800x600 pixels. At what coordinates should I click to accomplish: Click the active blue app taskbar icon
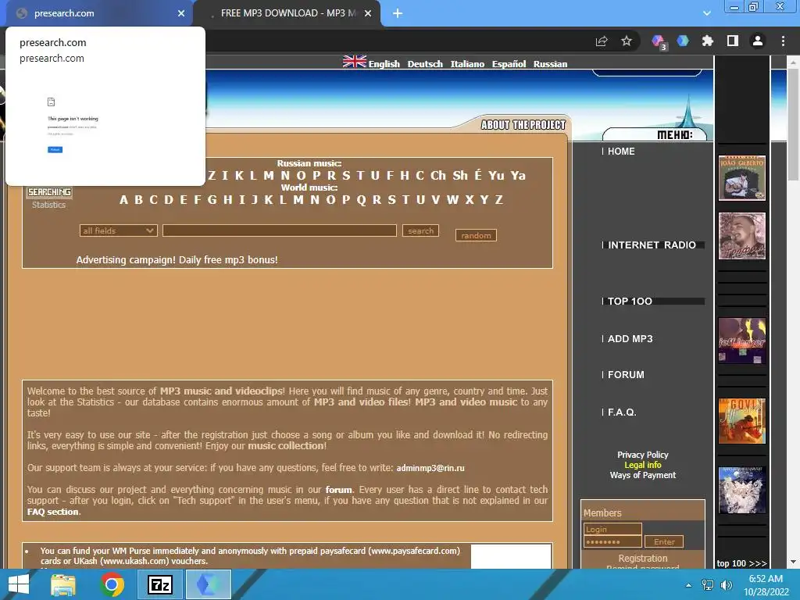tap(208, 584)
